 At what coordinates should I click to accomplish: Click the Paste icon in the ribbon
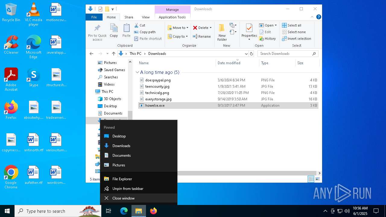[x=126, y=30]
